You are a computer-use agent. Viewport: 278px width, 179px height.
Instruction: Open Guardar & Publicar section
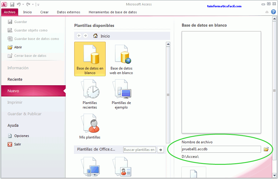click(25, 114)
